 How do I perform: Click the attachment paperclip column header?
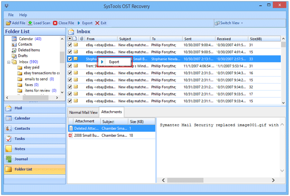[x=82, y=39]
